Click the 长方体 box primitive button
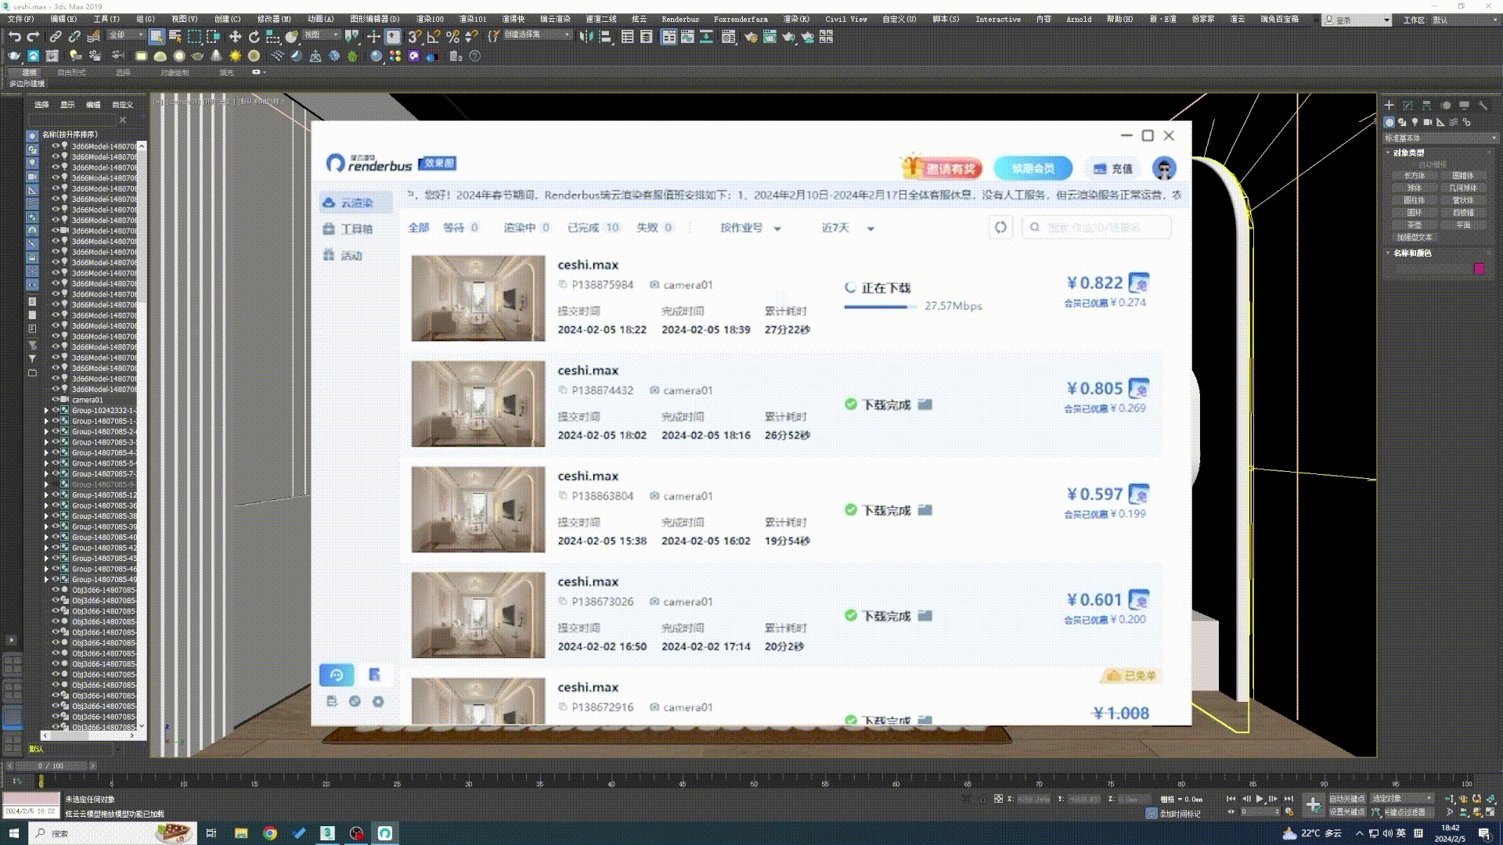 pyautogui.click(x=1414, y=176)
